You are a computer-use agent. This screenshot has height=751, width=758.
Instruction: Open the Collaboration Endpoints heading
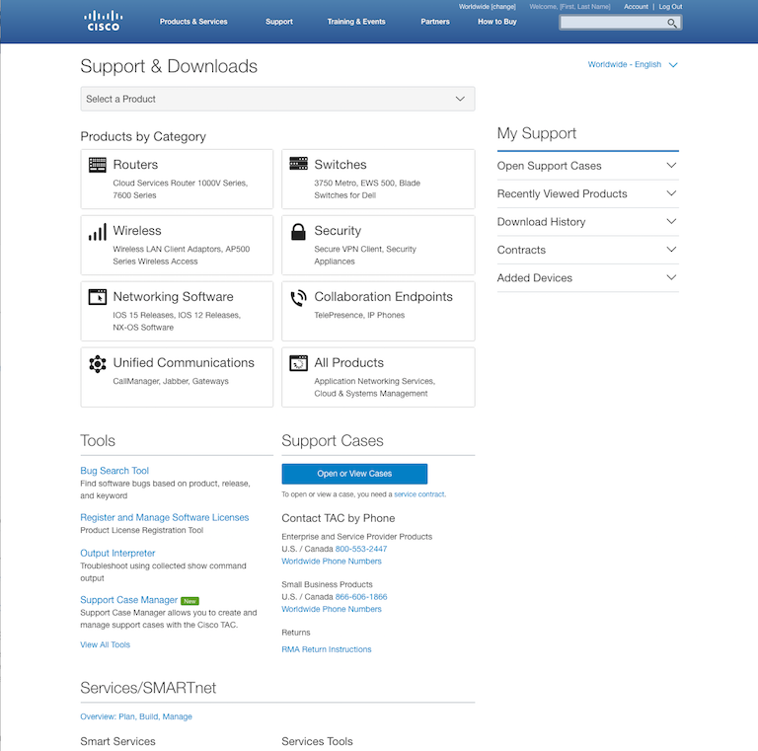pos(383,297)
